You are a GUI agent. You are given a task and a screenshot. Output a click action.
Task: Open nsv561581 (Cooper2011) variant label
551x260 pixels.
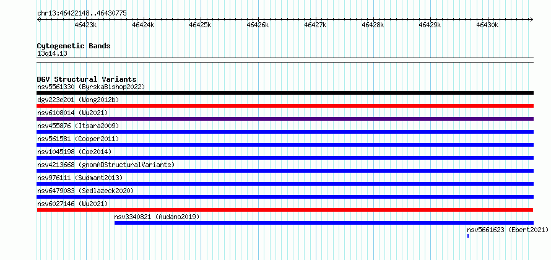[78, 139]
